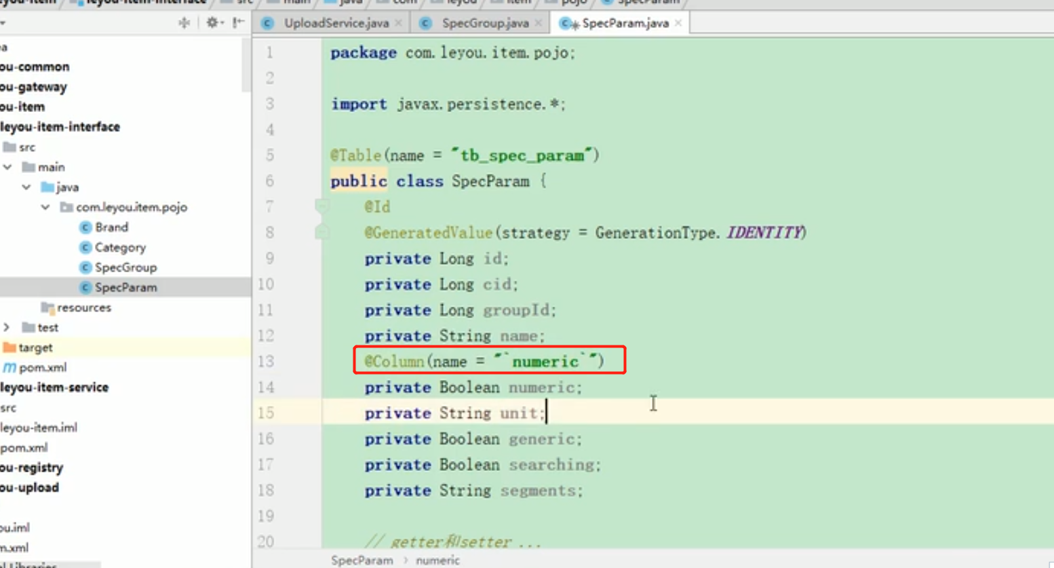Select the ou-gateway module row
The height and width of the screenshot is (568, 1054).
click(x=33, y=87)
